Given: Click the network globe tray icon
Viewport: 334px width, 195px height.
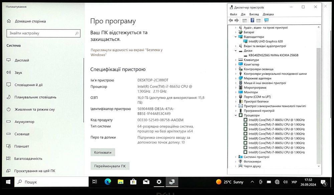Looking at the screenshot, I should tap(277, 182).
